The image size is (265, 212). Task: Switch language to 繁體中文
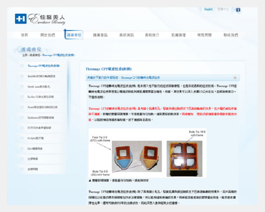[223, 9]
